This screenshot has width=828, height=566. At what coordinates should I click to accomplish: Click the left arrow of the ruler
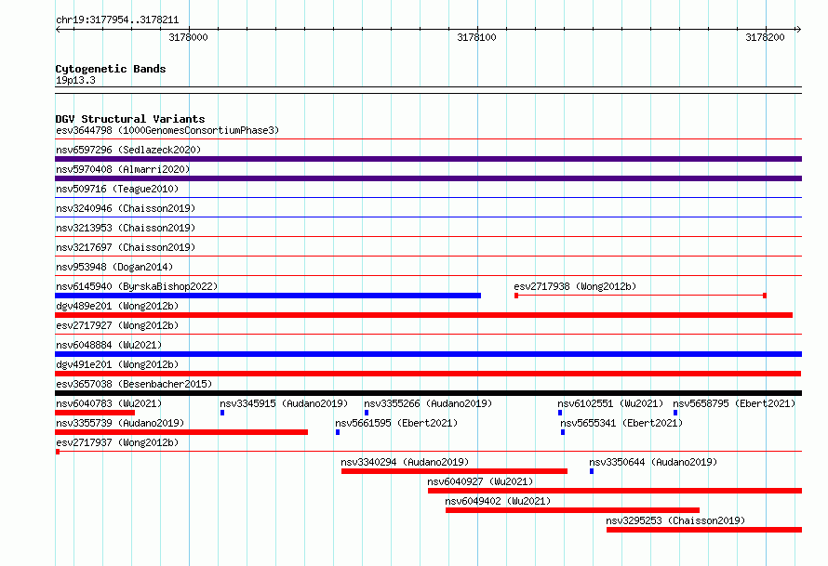tap(59, 30)
